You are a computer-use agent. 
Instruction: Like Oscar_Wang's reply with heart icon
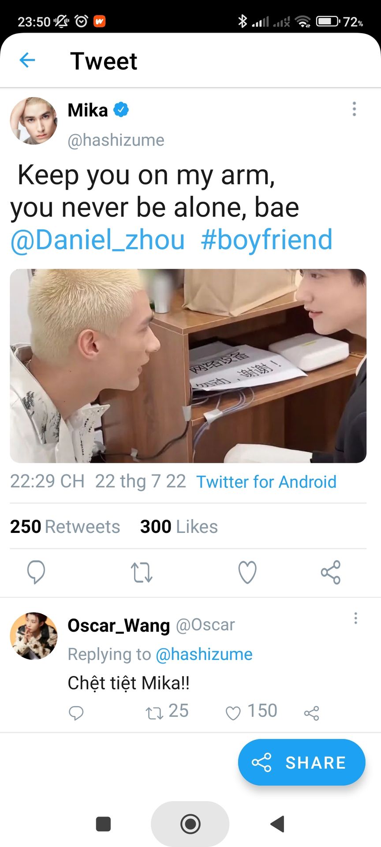(x=233, y=713)
